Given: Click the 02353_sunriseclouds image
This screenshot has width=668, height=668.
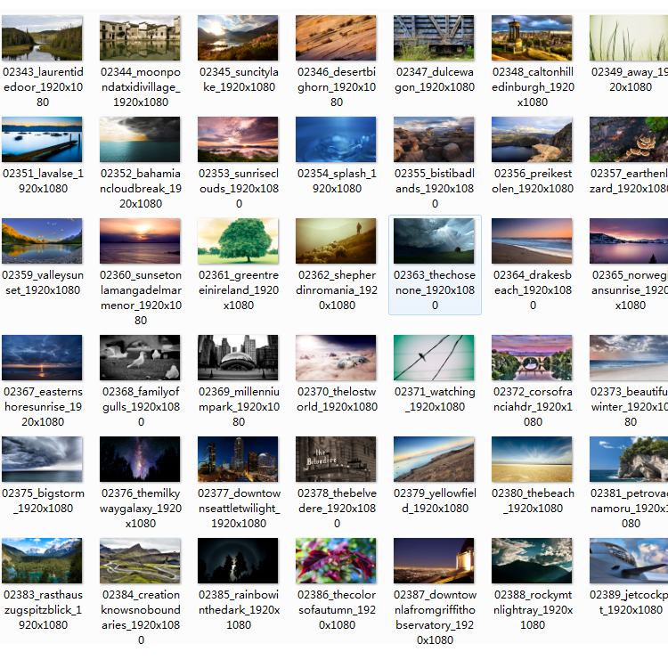Looking at the screenshot, I should point(238,139).
